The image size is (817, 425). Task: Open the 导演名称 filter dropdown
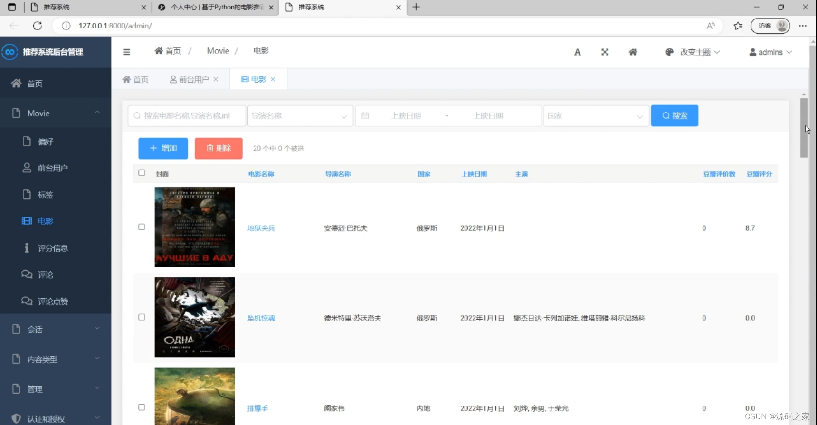300,116
